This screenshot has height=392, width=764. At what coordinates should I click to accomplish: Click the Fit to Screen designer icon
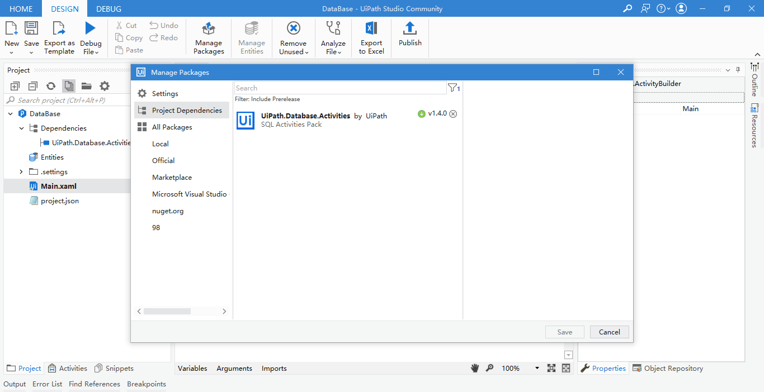coord(551,368)
